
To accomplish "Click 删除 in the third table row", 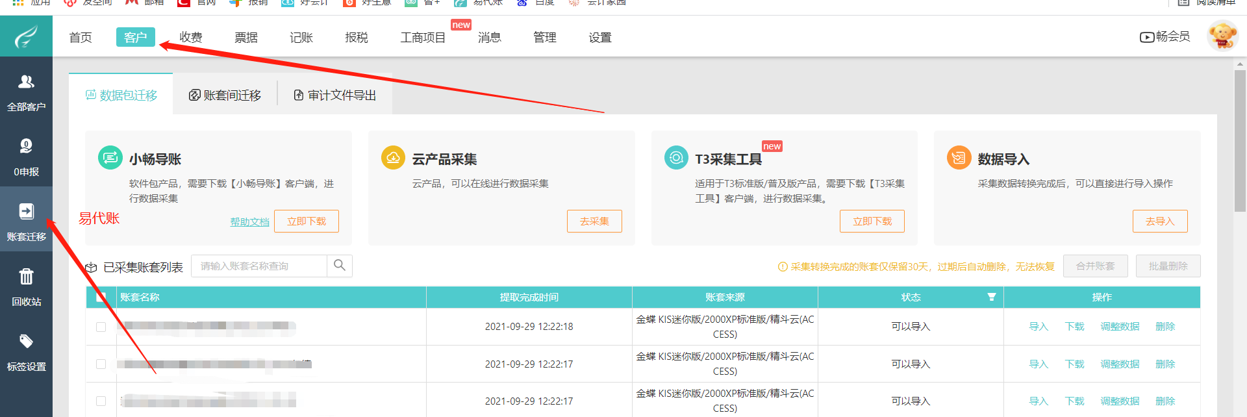I will (1165, 401).
